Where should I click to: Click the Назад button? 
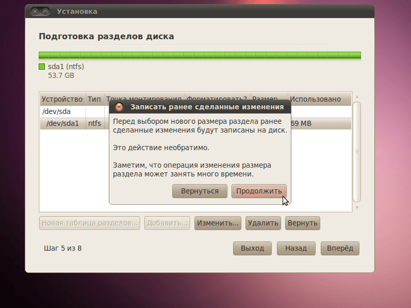coord(296,248)
